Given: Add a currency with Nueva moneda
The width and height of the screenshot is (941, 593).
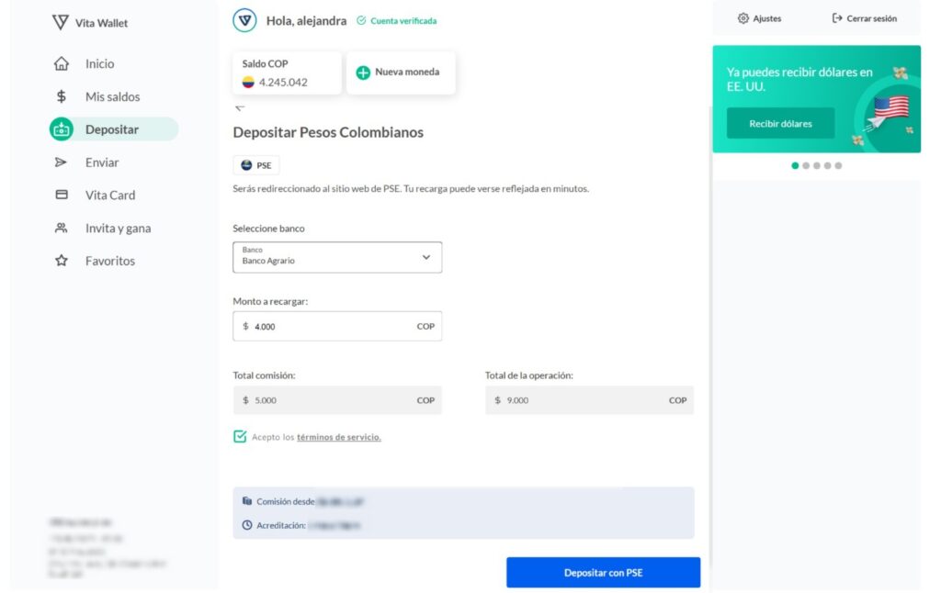Looking at the screenshot, I should pyautogui.click(x=400, y=73).
